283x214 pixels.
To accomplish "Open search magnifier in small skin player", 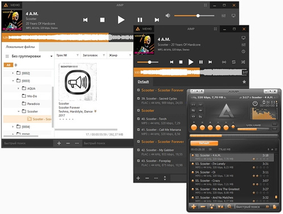I will 229,207.
